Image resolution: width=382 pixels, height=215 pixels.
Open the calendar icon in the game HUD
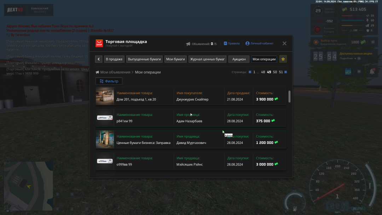pyautogui.click(x=348, y=71)
